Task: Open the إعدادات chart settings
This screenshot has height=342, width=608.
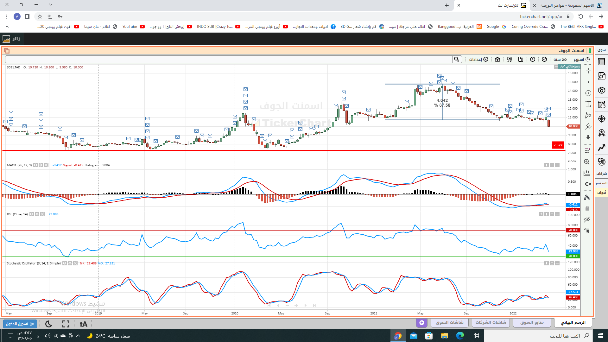Action: click(479, 60)
